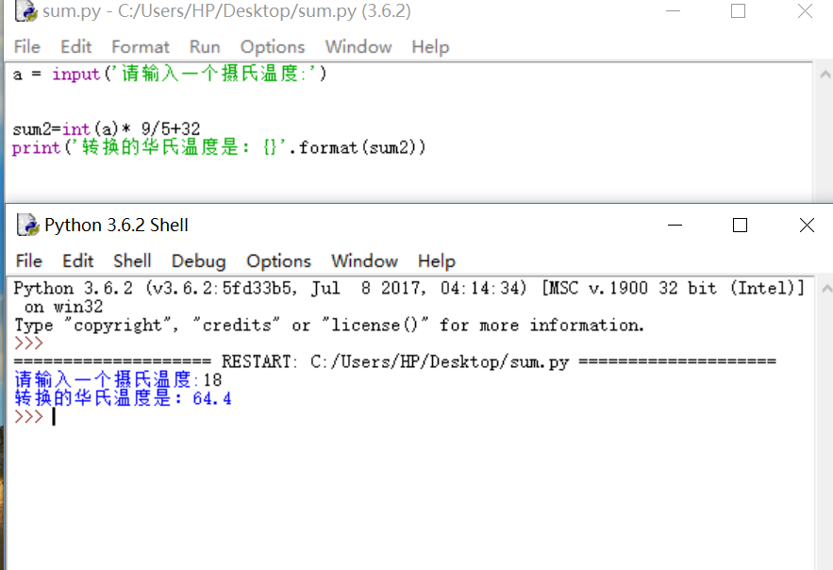Open File menu in Python Shell

28,260
